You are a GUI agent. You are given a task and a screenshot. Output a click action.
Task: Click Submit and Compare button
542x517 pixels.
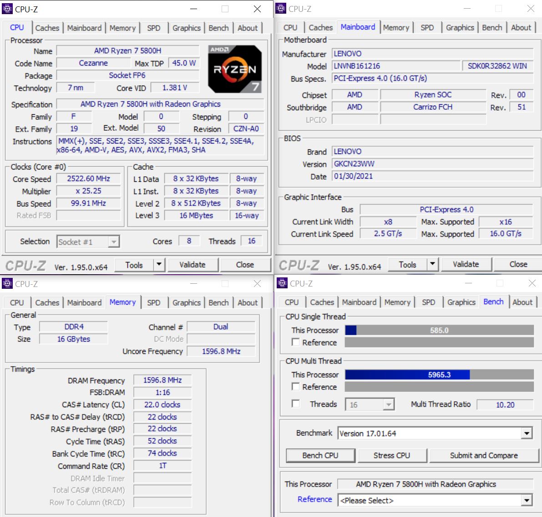tap(483, 455)
